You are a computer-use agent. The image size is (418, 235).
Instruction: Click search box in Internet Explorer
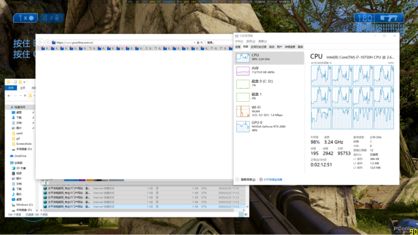(219, 42)
